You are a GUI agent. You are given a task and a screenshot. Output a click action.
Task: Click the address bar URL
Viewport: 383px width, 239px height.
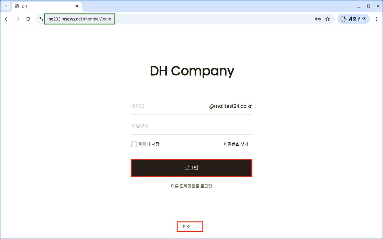[79, 19]
